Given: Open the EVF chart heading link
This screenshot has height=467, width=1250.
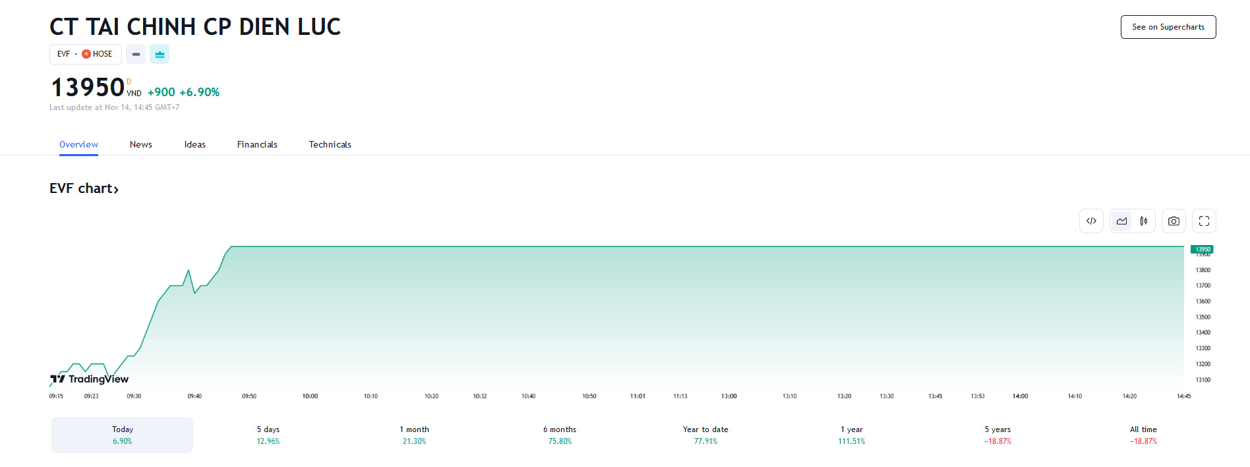Looking at the screenshot, I should (x=84, y=188).
